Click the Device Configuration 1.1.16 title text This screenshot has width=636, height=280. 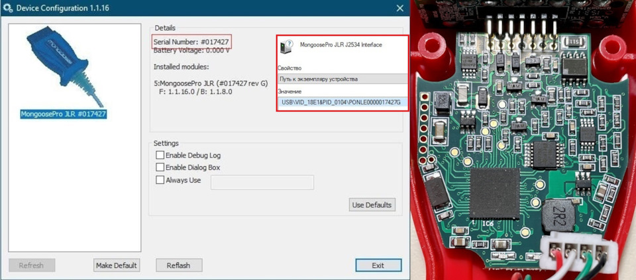(62, 8)
